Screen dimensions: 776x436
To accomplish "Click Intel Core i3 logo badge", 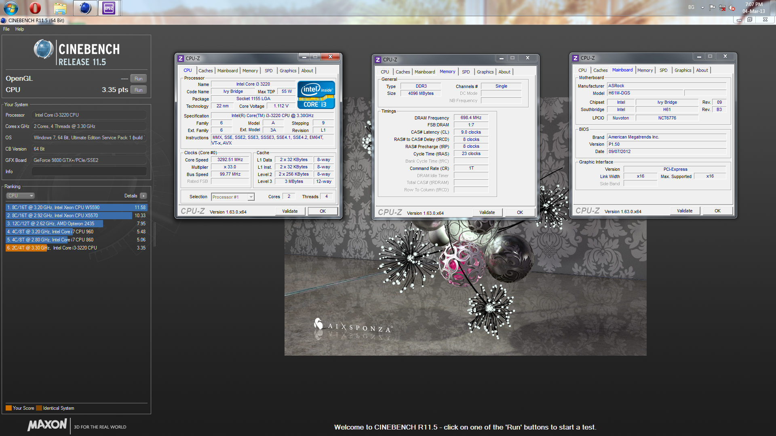I will click(x=316, y=95).
